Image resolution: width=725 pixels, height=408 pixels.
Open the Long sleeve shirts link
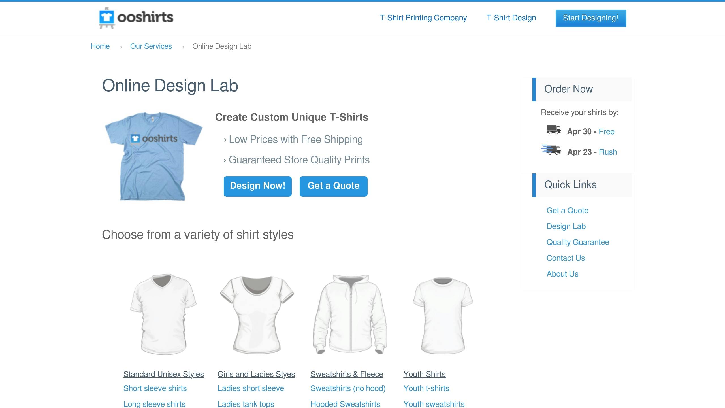pos(154,404)
